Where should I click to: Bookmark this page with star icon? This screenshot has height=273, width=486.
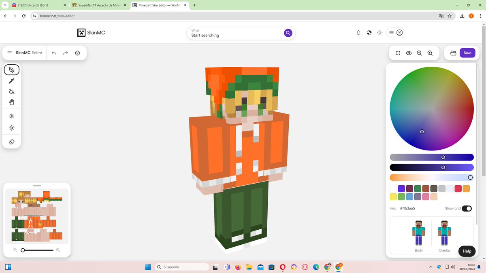[450, 16]
